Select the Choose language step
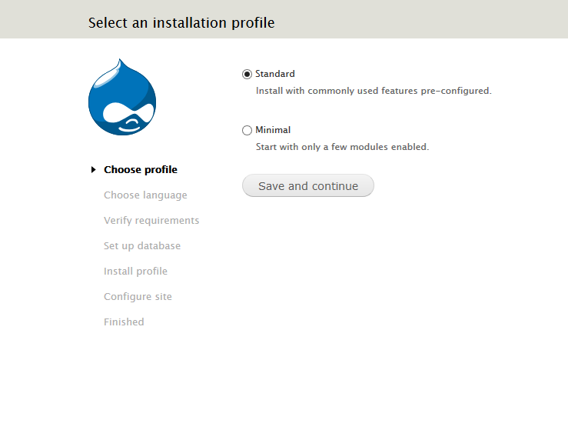Screen dimensions: 568x440 (x=145, y=195)
